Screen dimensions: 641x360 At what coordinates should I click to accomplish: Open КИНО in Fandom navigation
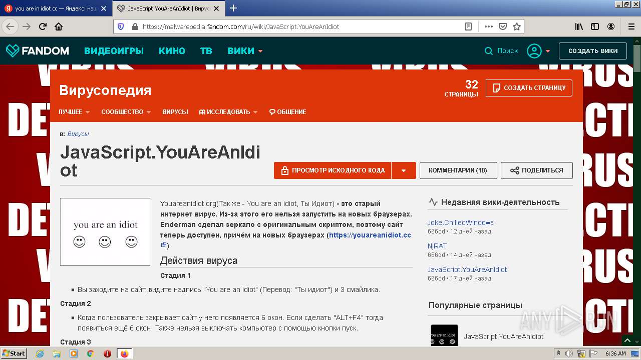click(x=172, y=50)
